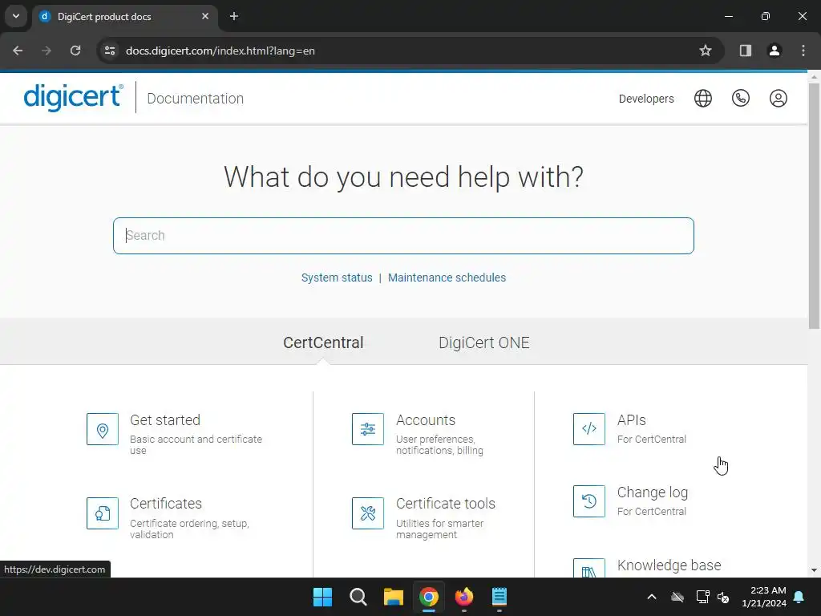Open the Get started section

click(x=165, y=420)
